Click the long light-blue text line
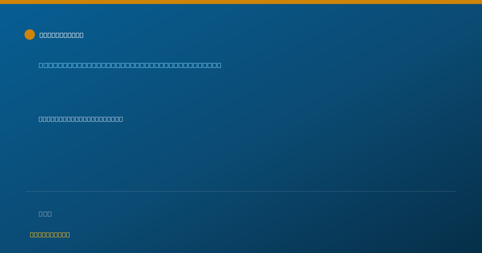 pos(130,65)
